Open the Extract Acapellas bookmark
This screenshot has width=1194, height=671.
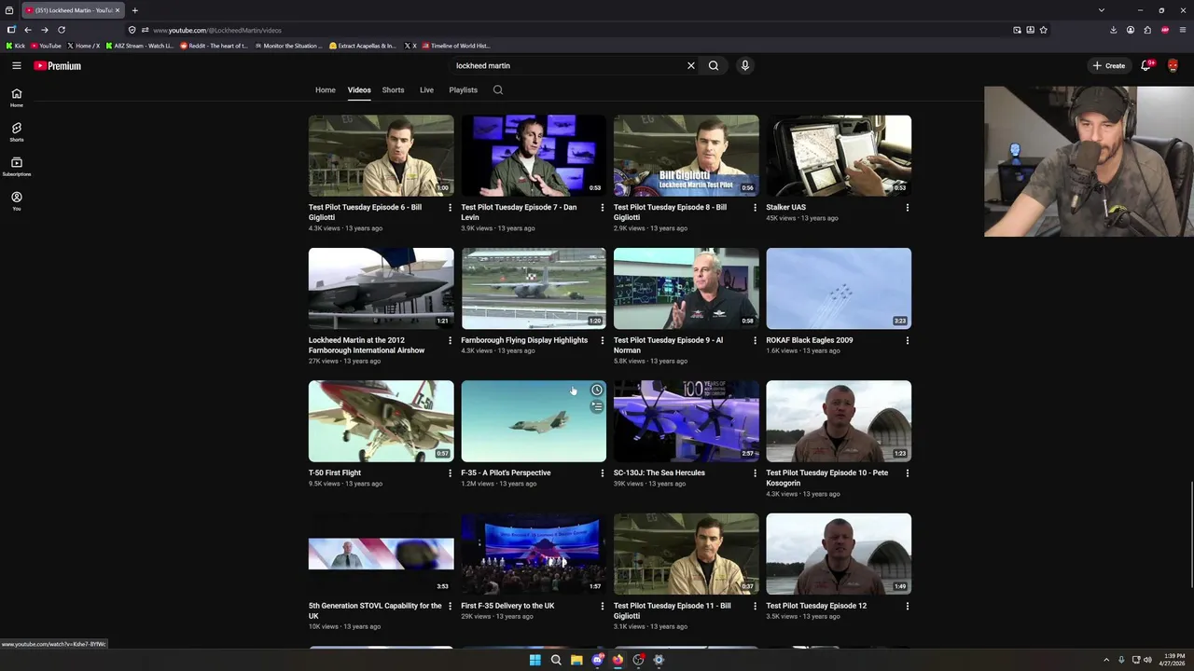coord(363,46)
